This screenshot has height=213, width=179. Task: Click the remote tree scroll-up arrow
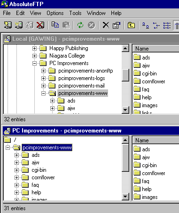[125, 140]
